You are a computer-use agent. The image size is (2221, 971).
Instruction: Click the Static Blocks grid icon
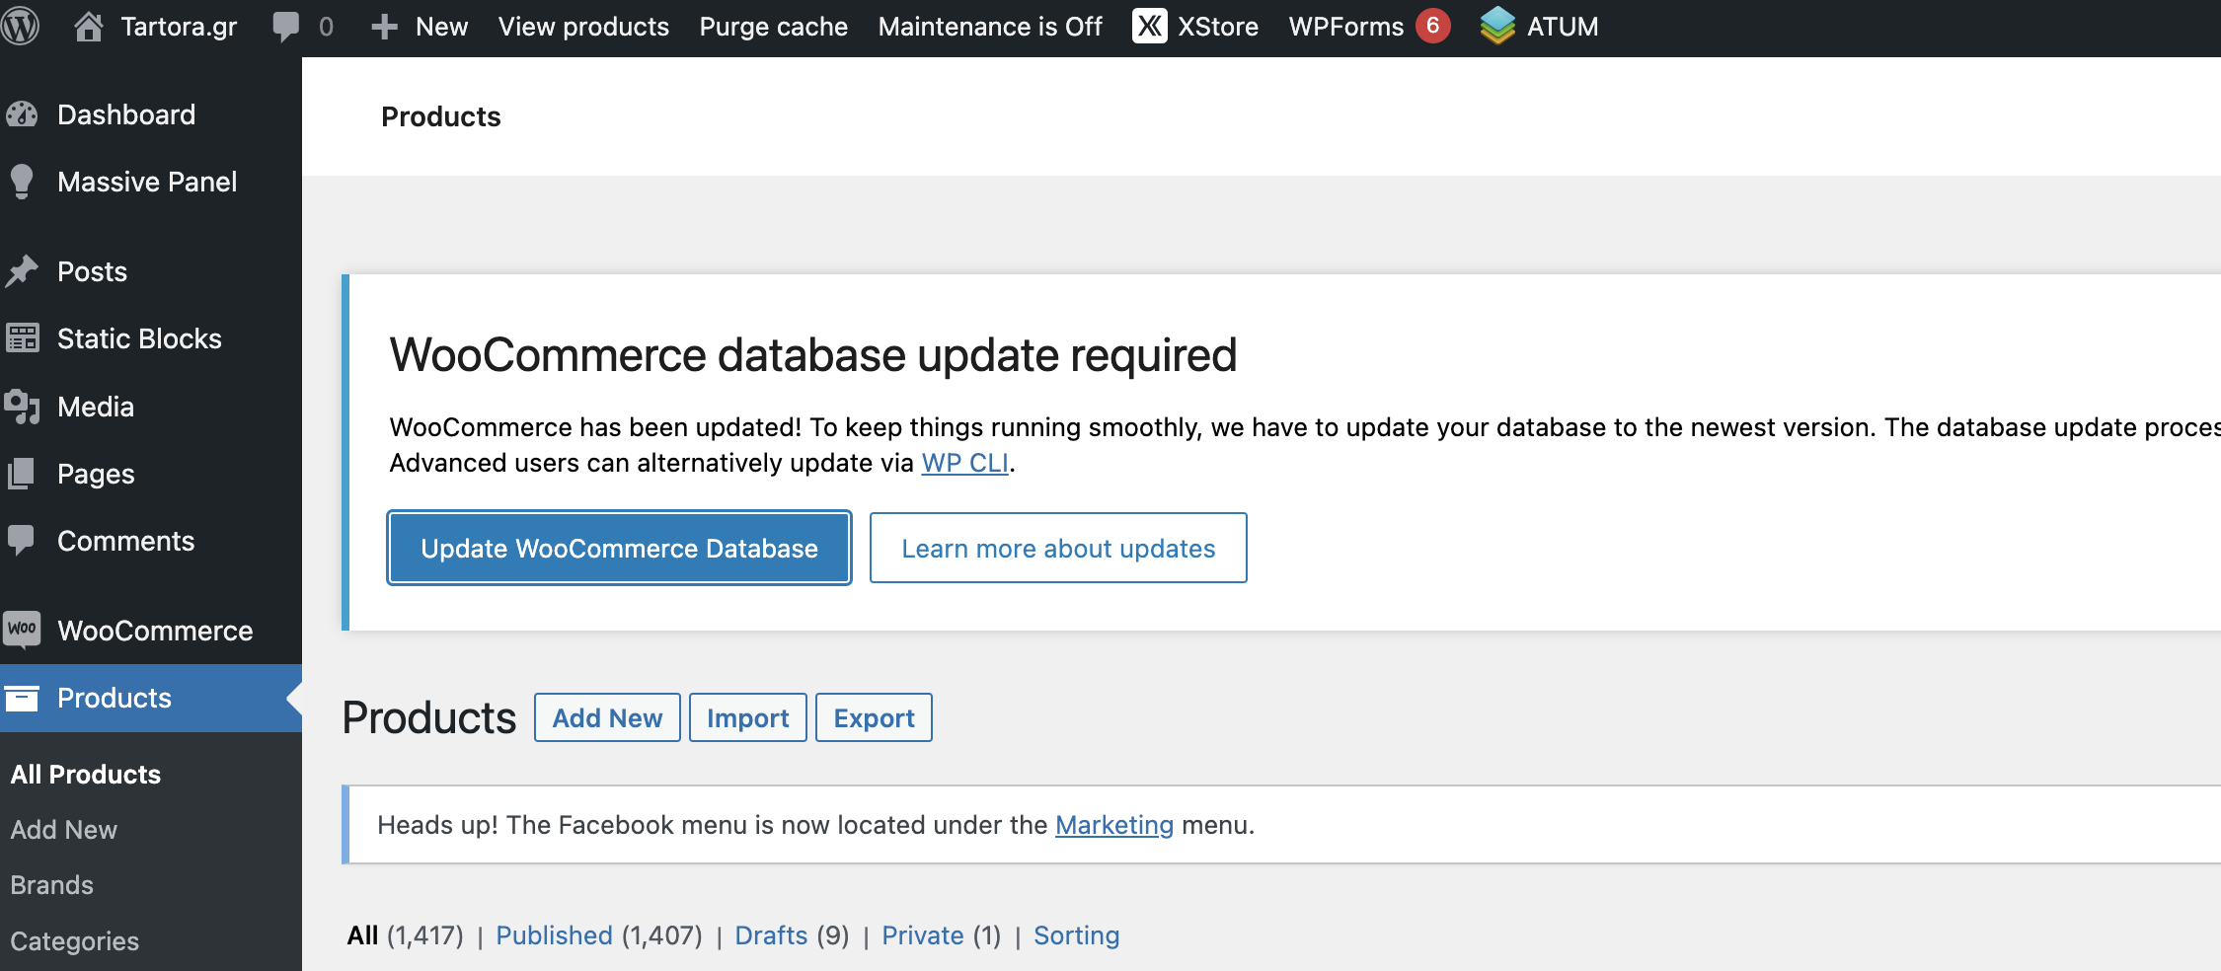point(22,338)
